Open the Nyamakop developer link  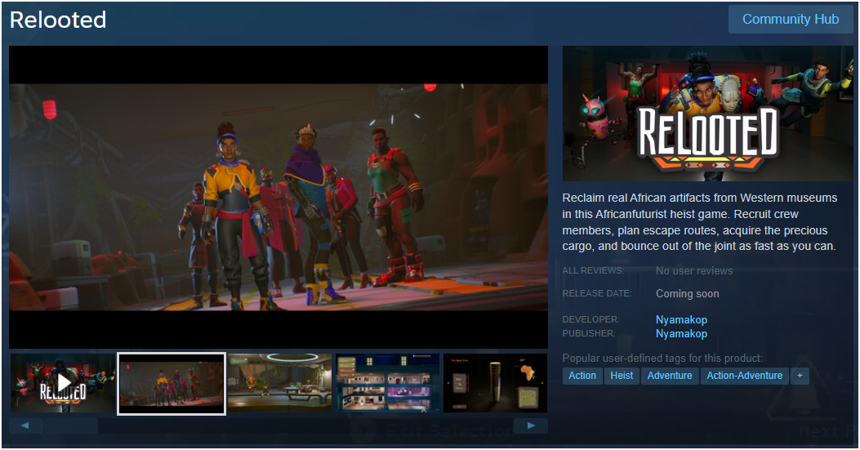[x=681, y=319]
